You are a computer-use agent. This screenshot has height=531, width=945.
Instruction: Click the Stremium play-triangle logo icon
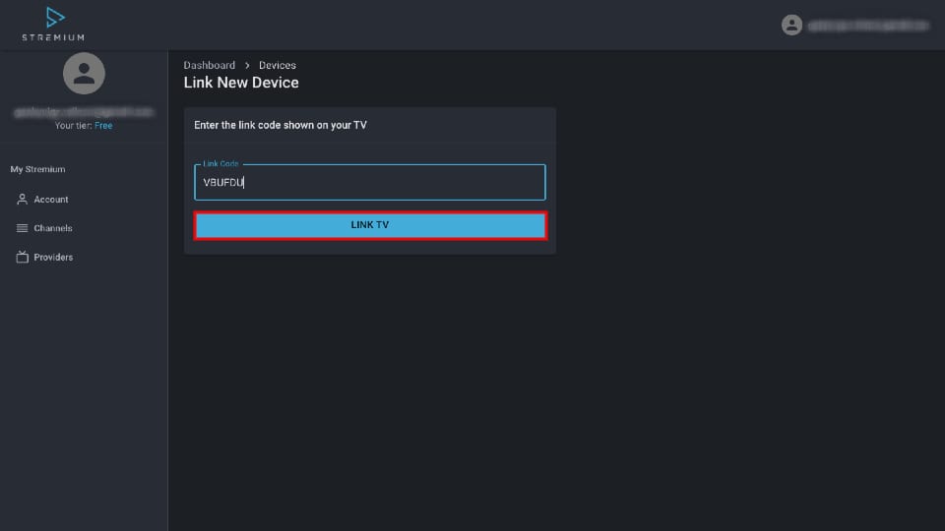click(55, 18)
